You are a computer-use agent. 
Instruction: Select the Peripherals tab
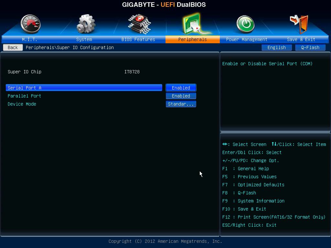coord(193,39)
